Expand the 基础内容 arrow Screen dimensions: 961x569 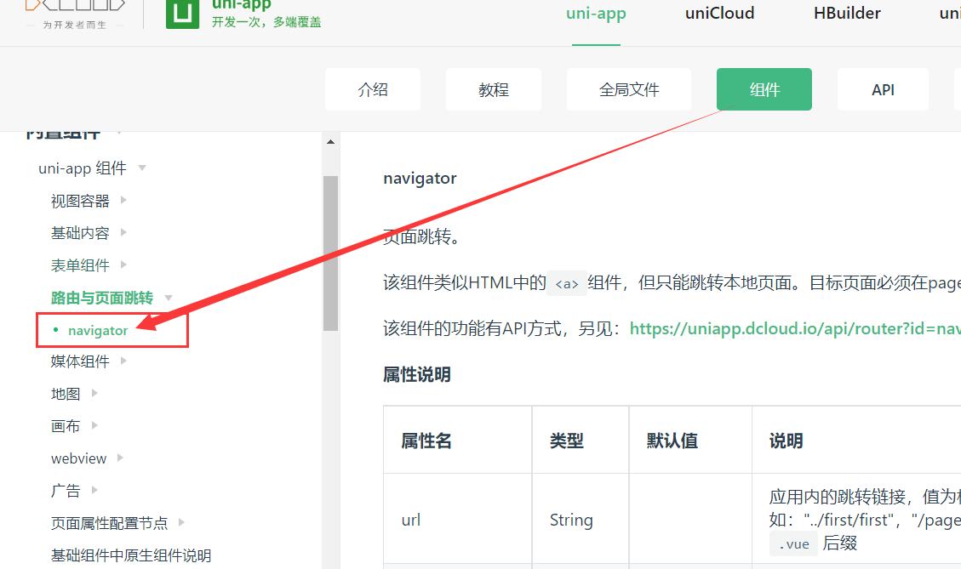[x=123, y=232]
